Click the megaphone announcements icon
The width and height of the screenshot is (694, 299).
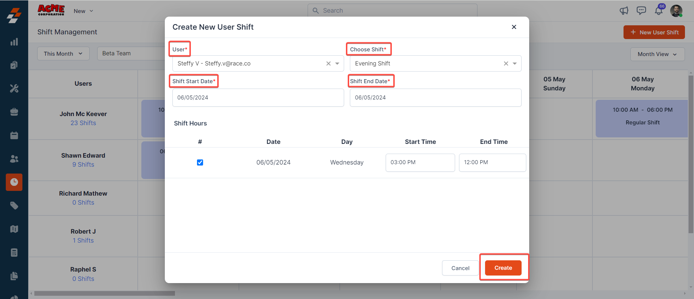[624, 10]
